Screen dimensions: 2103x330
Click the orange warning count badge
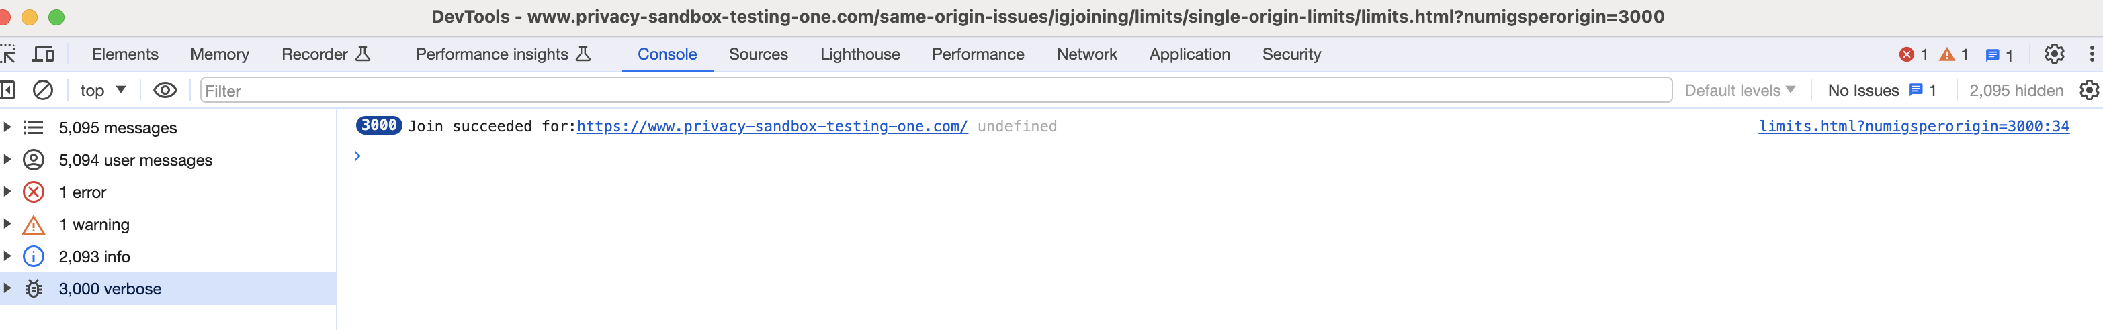(x=1954, y=54)
